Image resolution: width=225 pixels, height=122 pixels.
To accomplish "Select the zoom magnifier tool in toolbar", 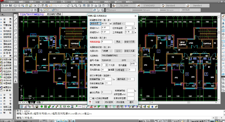I will 72,5.
